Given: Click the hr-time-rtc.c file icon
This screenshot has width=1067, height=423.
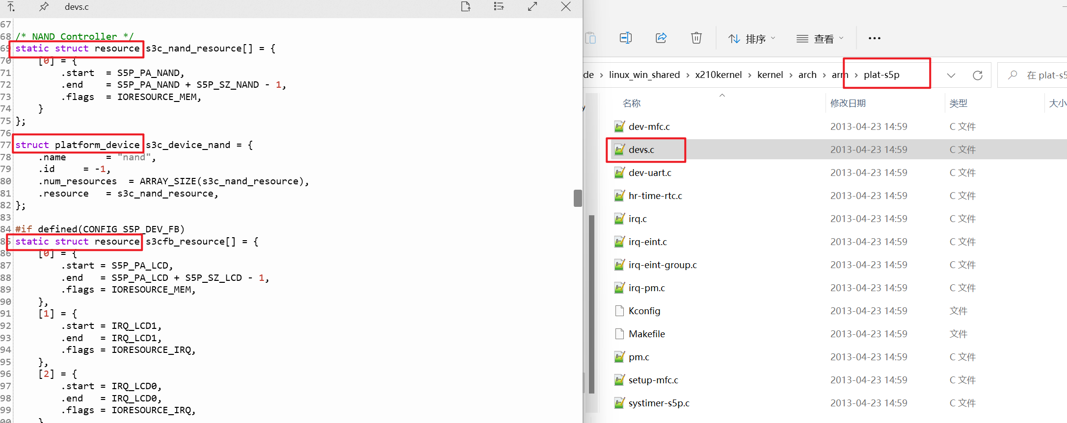Looking at the screenshot, I should pos(619,196).
